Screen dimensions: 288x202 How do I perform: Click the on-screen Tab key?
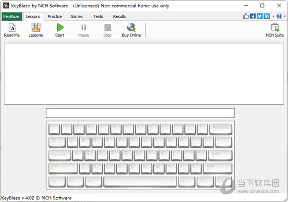pos(57,142)
